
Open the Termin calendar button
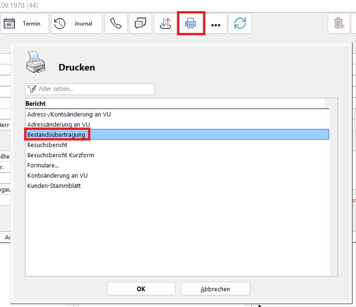(x=25, y=24)
